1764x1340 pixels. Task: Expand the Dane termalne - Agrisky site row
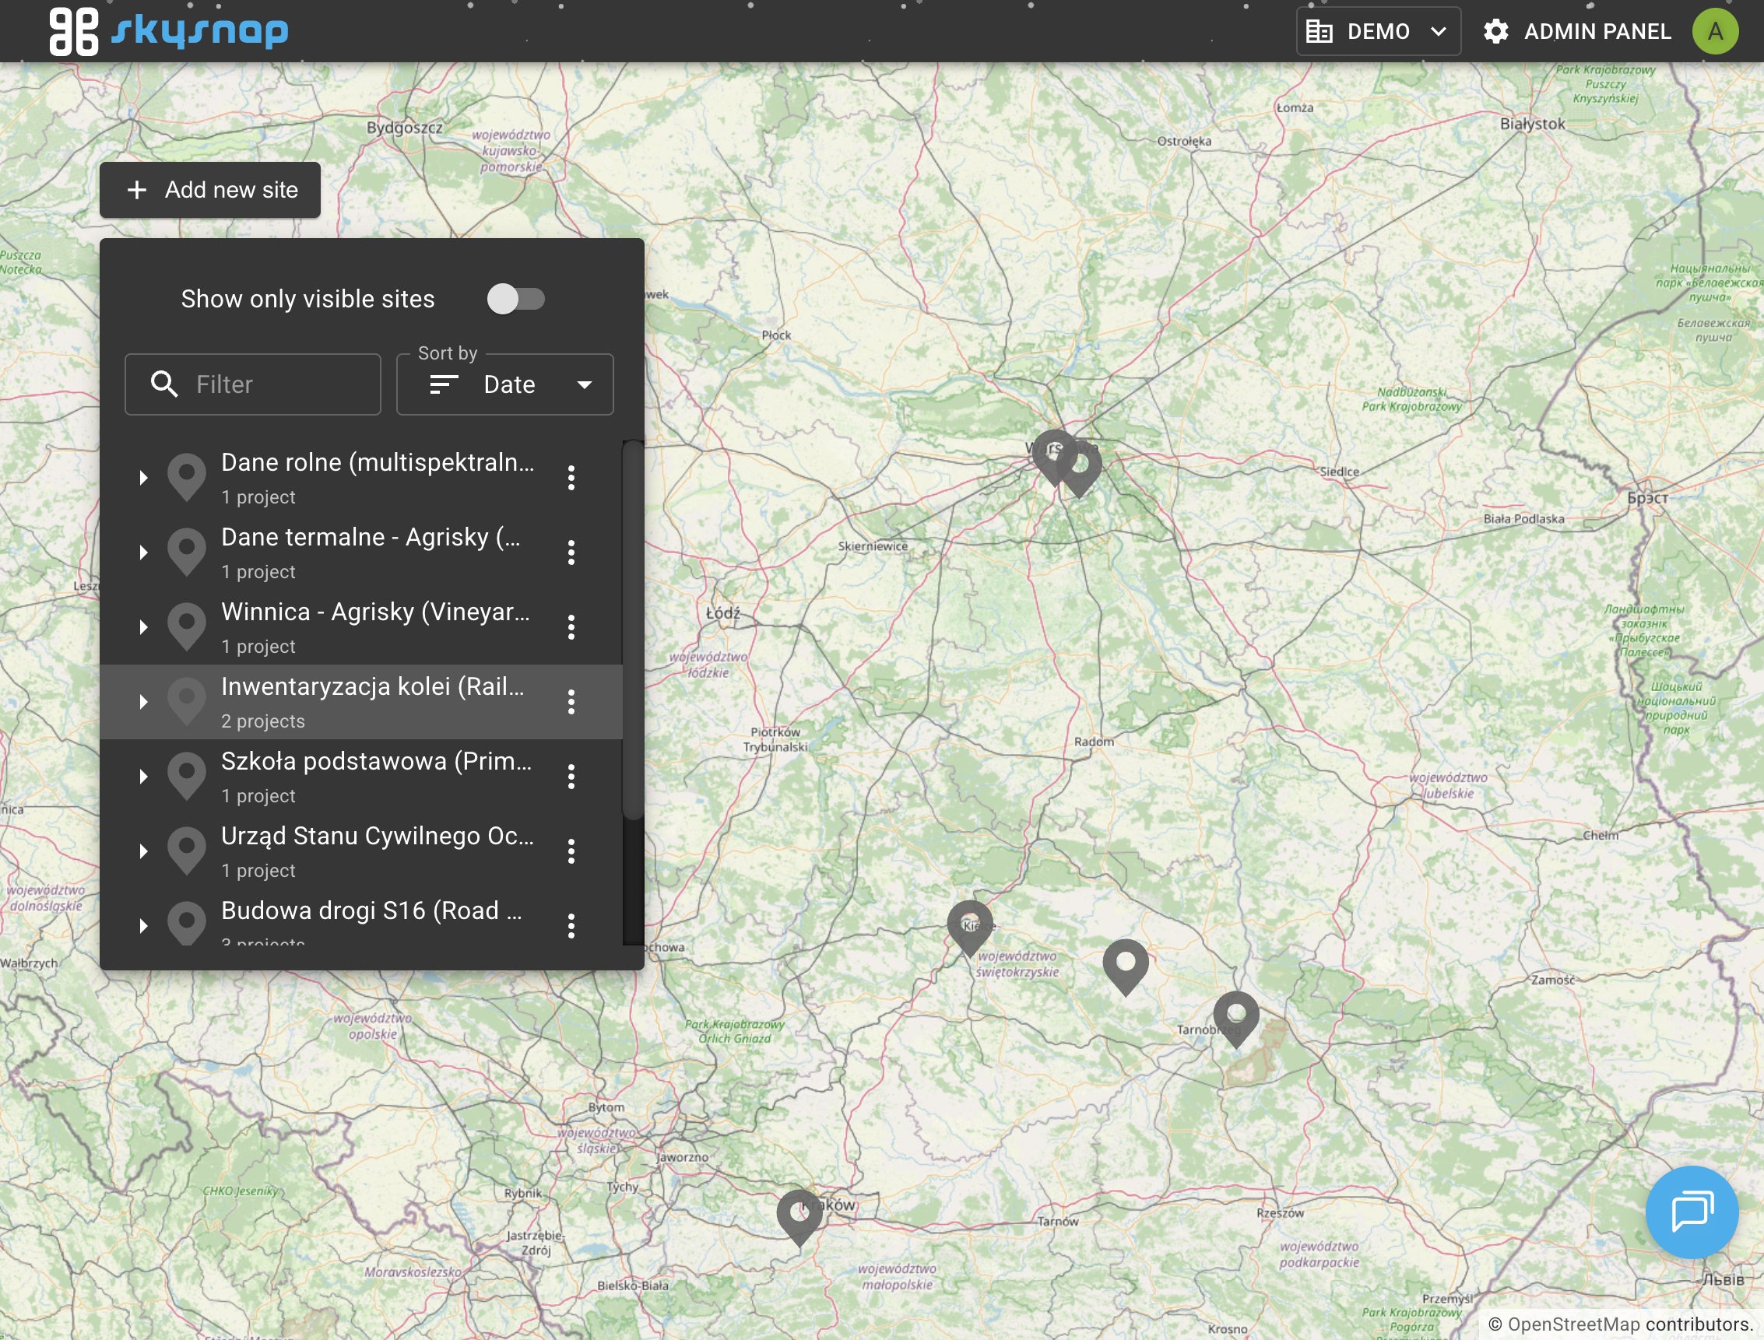coord(143,552)
